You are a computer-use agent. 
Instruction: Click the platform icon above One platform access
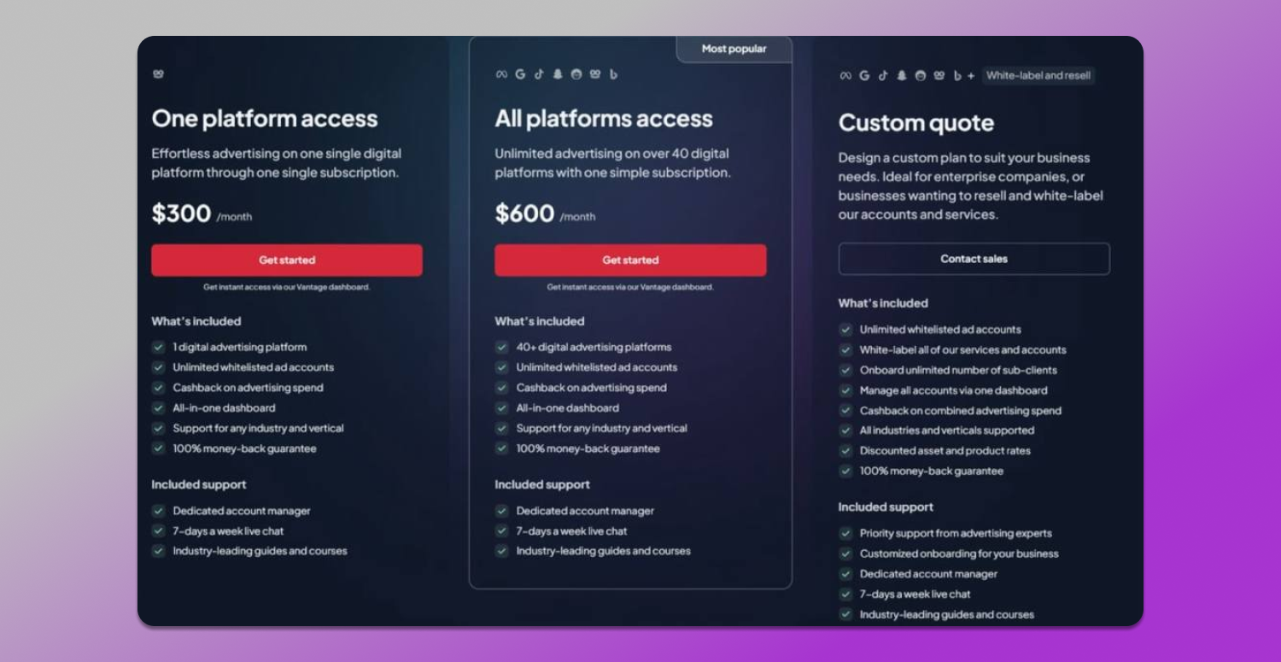(x=158, y=74)
